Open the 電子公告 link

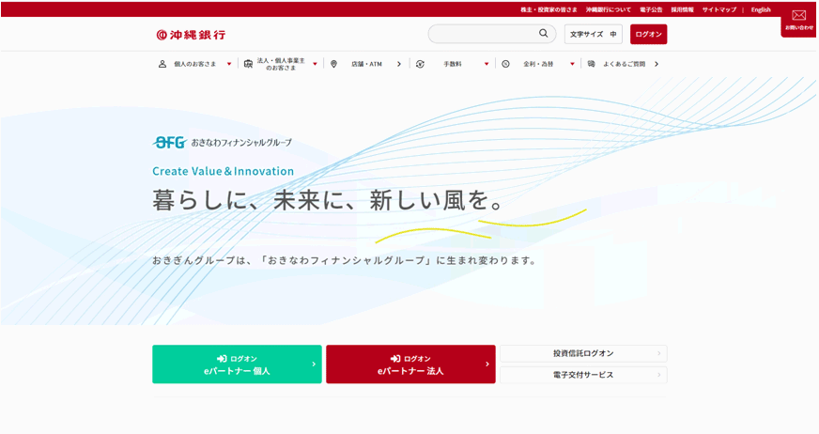click(651, 10)
